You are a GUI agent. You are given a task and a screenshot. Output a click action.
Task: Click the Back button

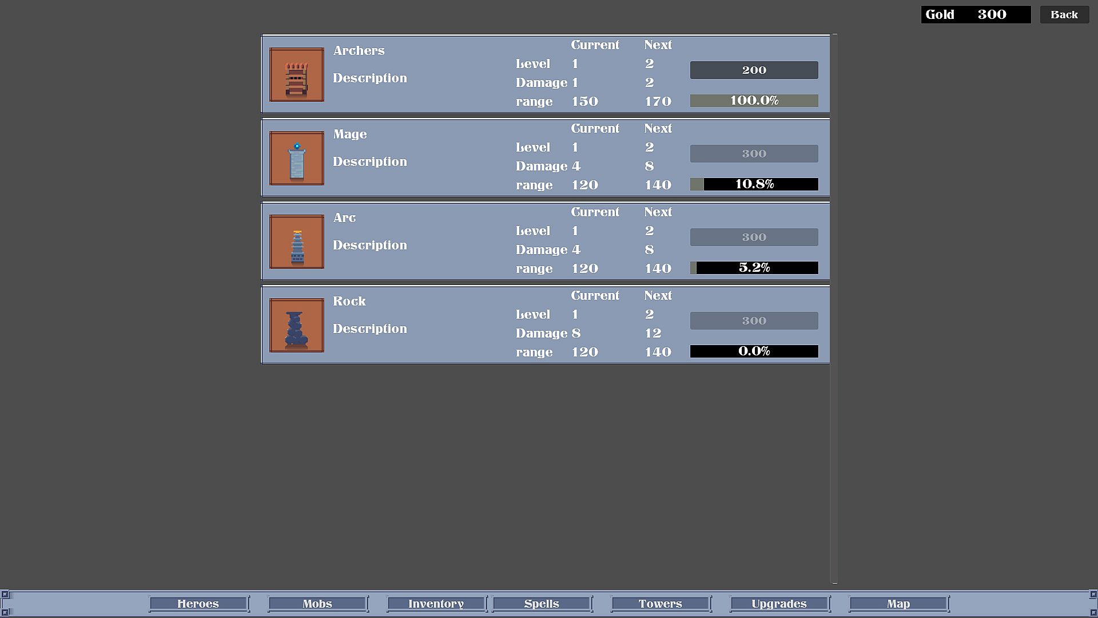(x=1064, y=15)
